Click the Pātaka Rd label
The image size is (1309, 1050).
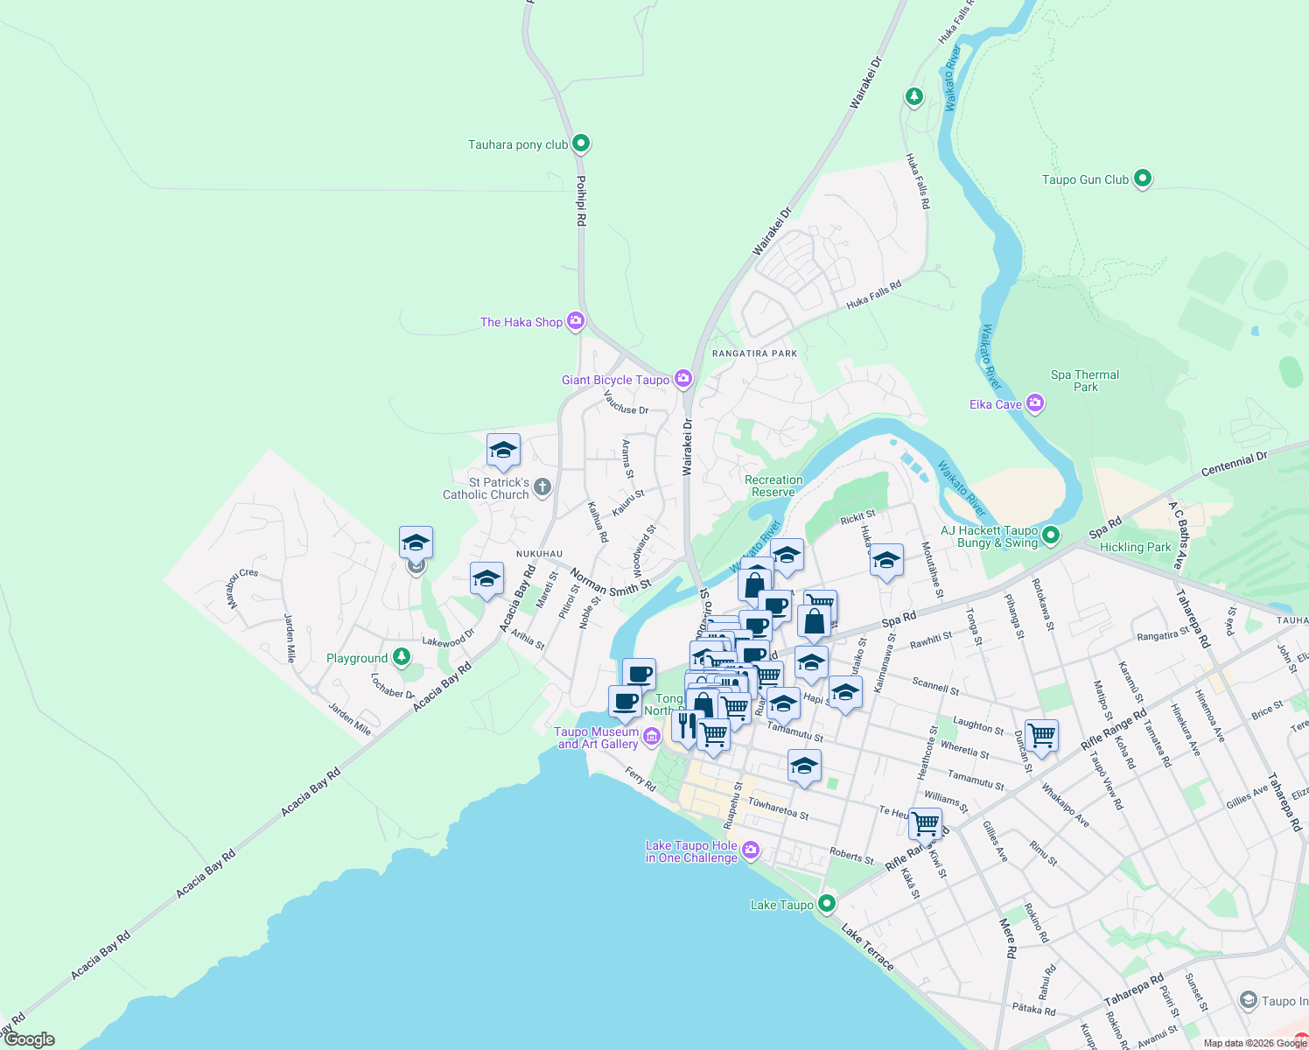point(1032,1009)
